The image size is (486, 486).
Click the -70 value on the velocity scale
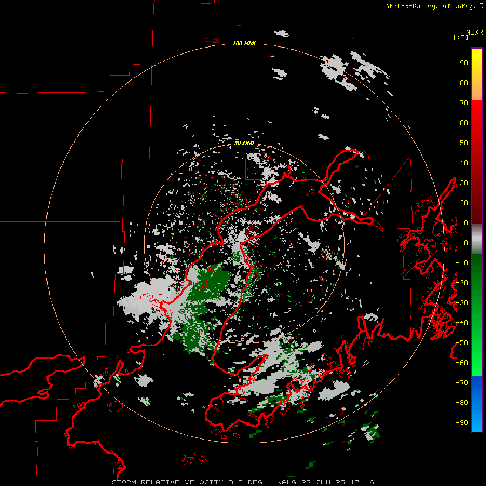(x=462, y=383)
